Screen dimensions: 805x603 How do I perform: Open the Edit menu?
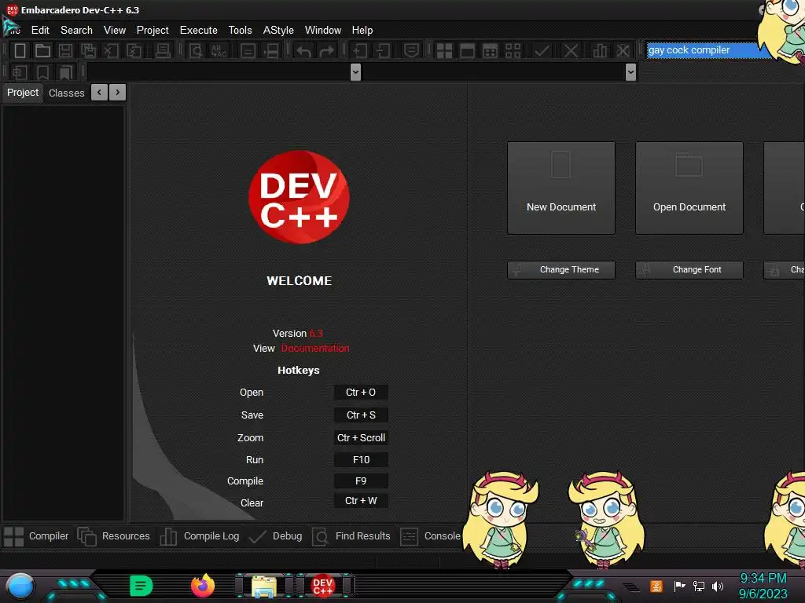40,31
